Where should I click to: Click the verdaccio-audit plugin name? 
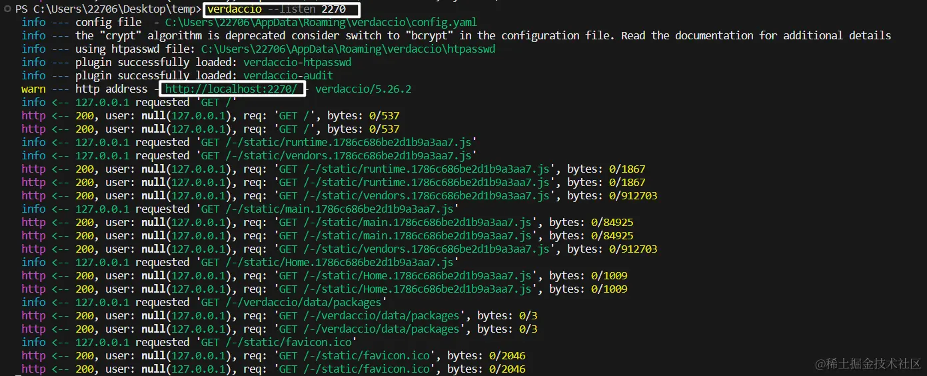click(x=288, y=75)
